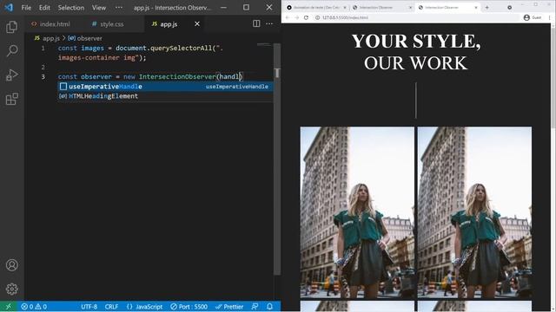Switch to second Intersection Observer browser tab
The image size is (556, 312).
click(x=382, y=8)
